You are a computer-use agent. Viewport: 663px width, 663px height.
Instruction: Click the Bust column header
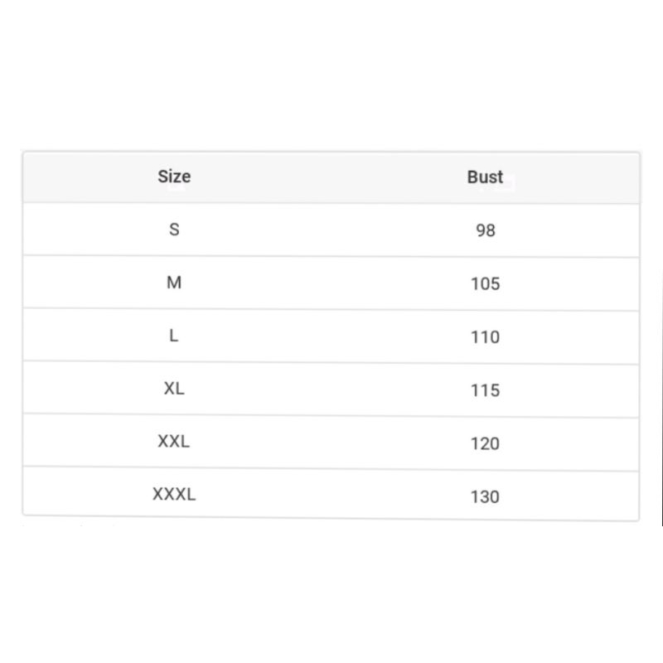click(x=485, y=177)
